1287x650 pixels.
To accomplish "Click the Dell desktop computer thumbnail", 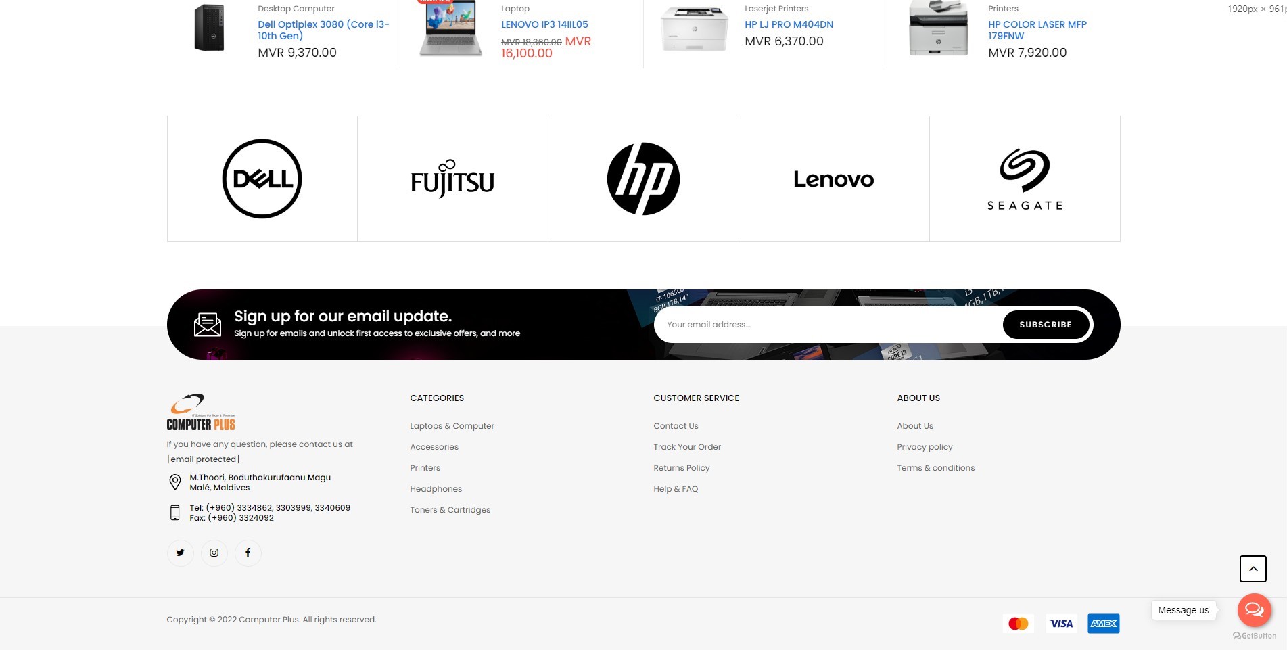I will pyautogui.click(x=209, y=28).
